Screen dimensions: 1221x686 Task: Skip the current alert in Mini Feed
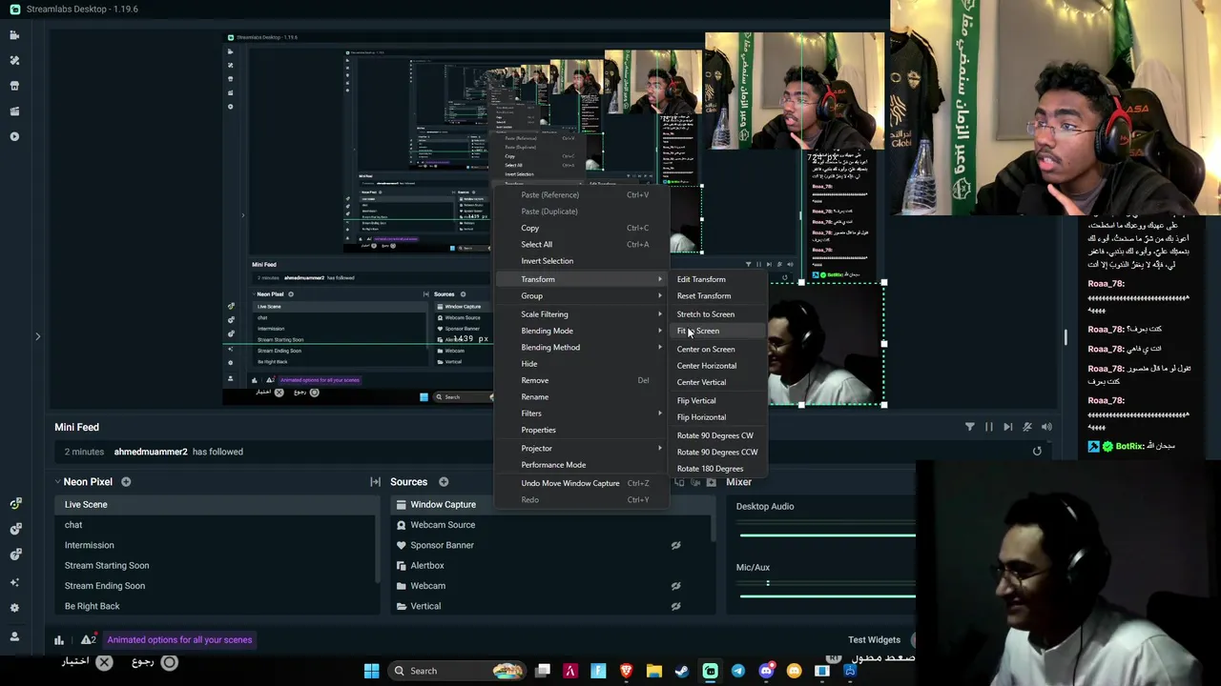[x=1008, y=427]
